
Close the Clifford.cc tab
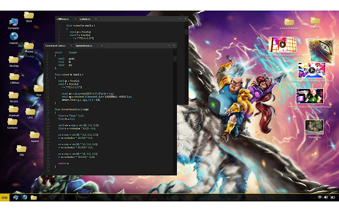[x=75, y=19]
